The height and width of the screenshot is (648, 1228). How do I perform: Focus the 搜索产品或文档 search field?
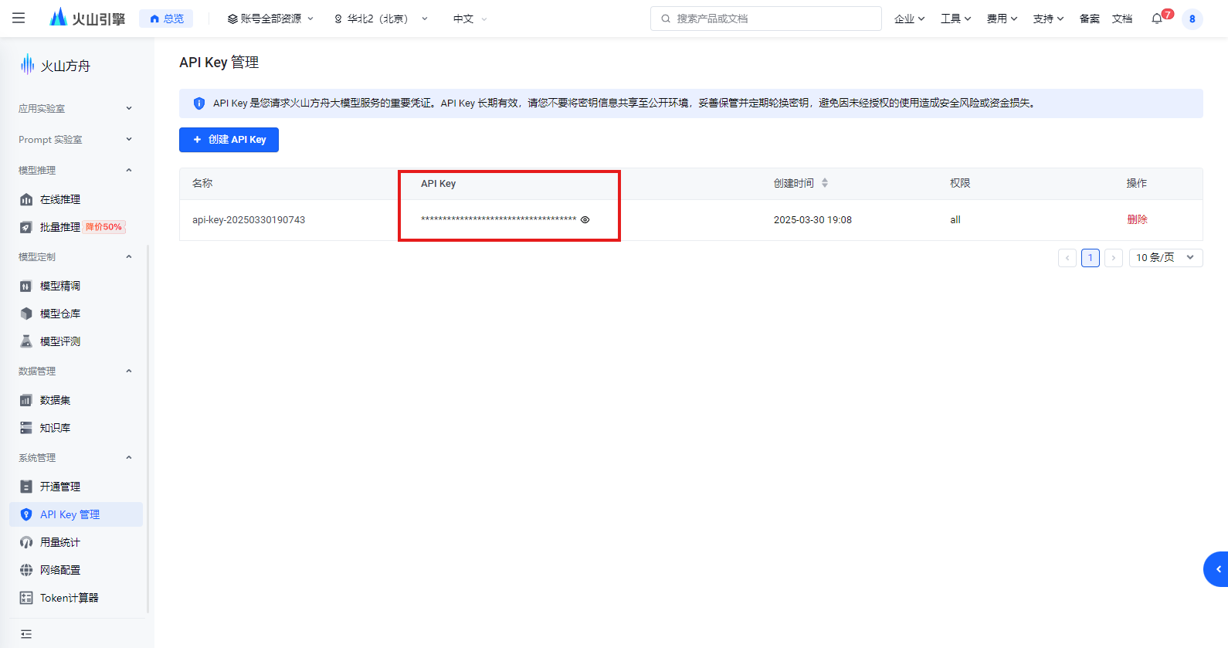[766, 19]
